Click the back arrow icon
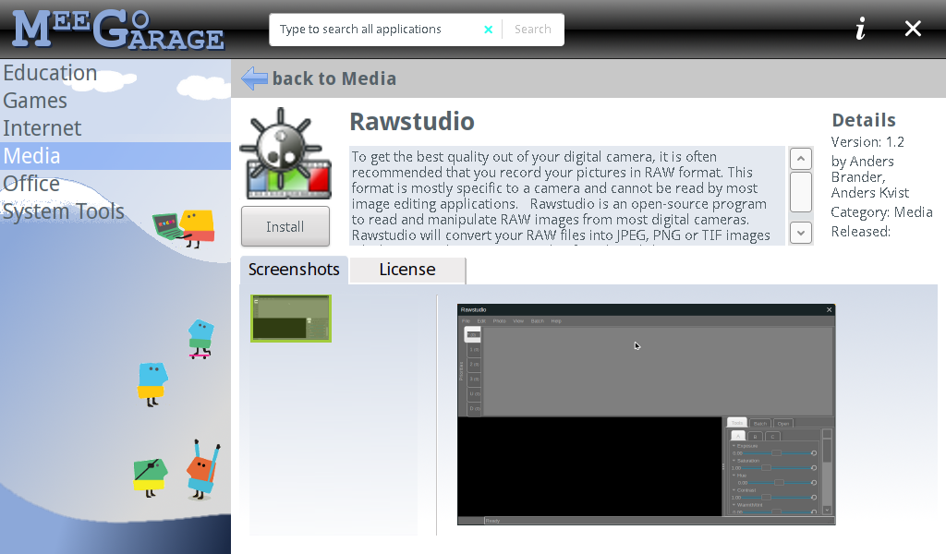The height and width of the screenshot is (554, 946). coord(254,78)
